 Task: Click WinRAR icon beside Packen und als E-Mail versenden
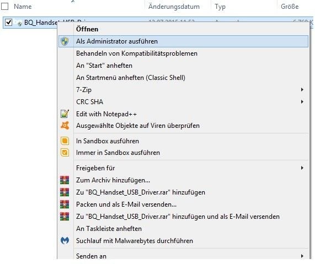pyautogui.click(x=65, y=204)
